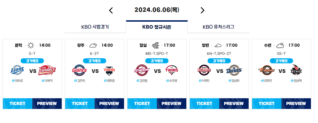Click the NC Dinos logo
The height and width of the screenshot is (123, 318).
coord(234,70)
